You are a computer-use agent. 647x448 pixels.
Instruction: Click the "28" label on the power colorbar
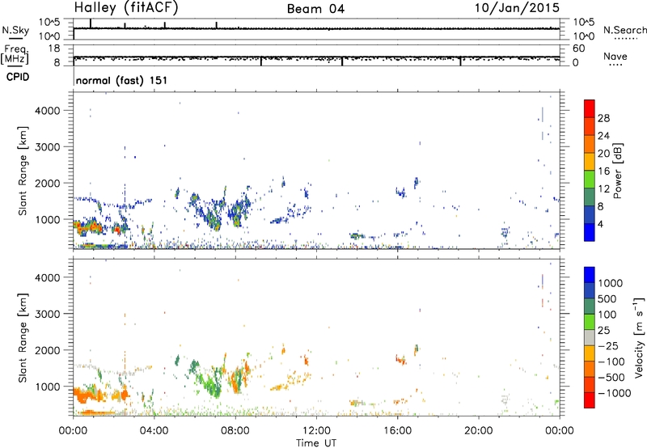(x=603, y=118)
